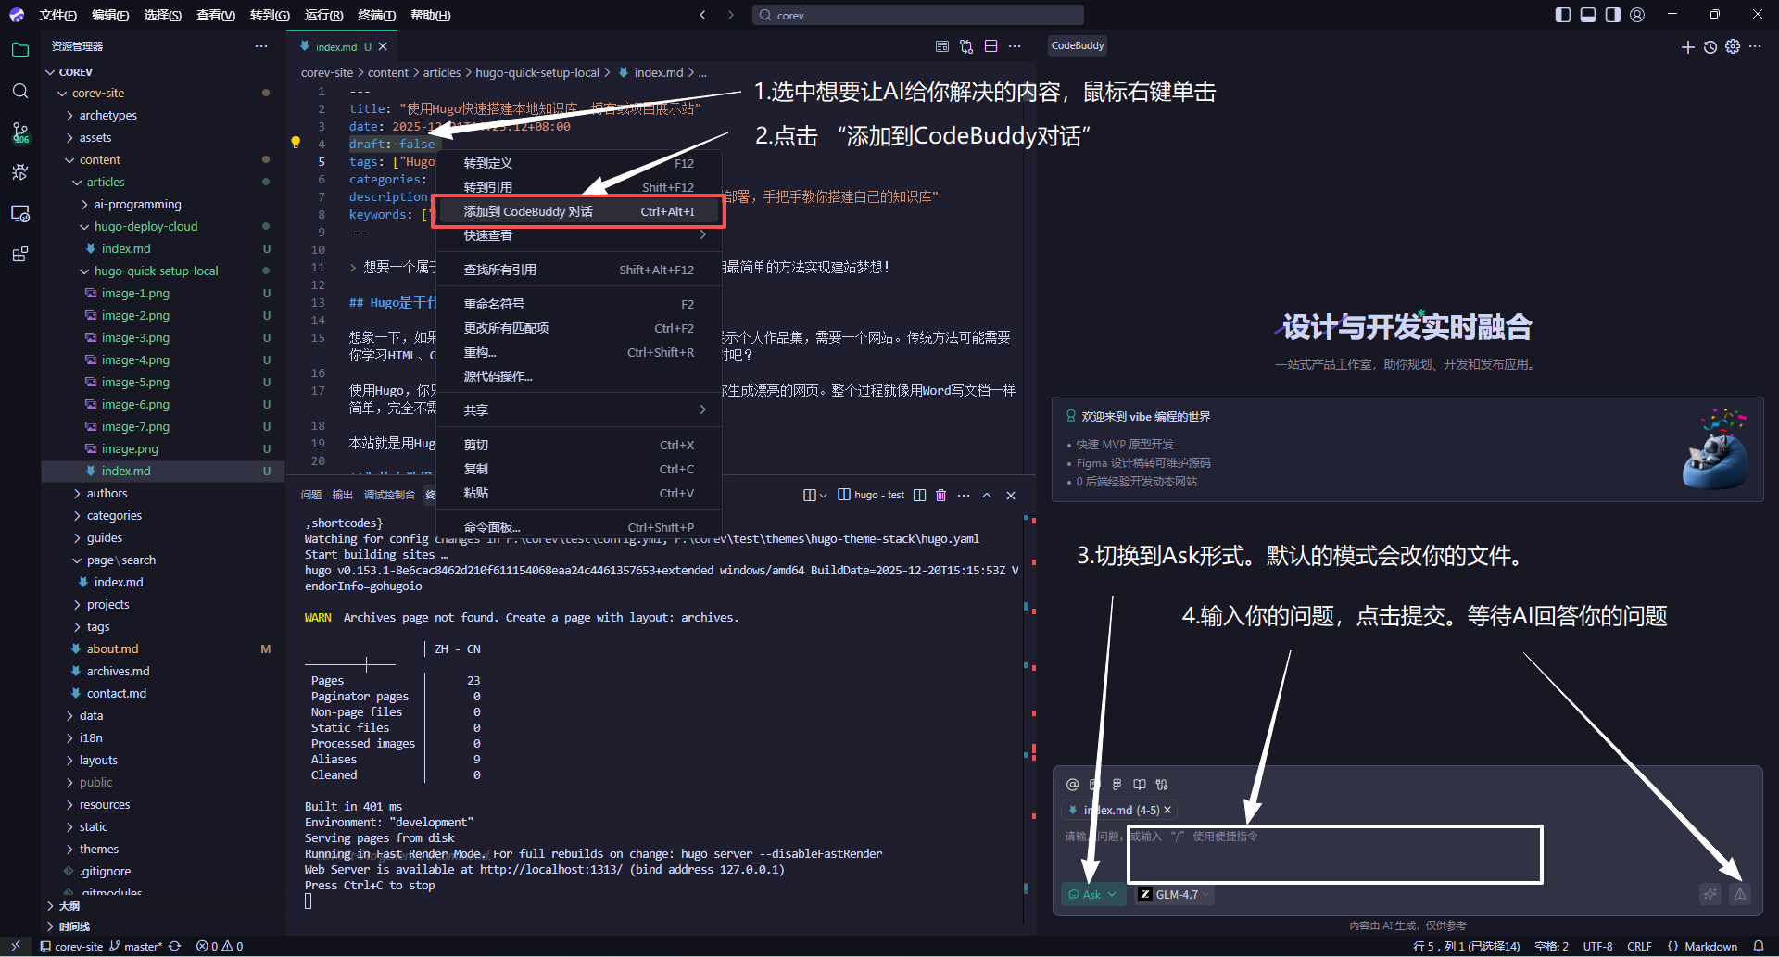Viewport: 1779px width, 957px height.
Task: Switch to the 输出 tab in the panel
Action: [x=341, y=495]
